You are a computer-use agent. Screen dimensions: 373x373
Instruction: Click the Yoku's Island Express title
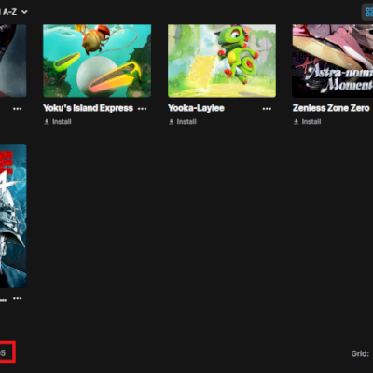(x=88, y=108)
